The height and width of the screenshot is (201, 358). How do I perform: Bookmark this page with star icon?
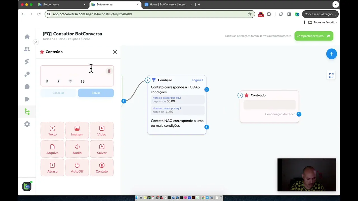(250, 14)
